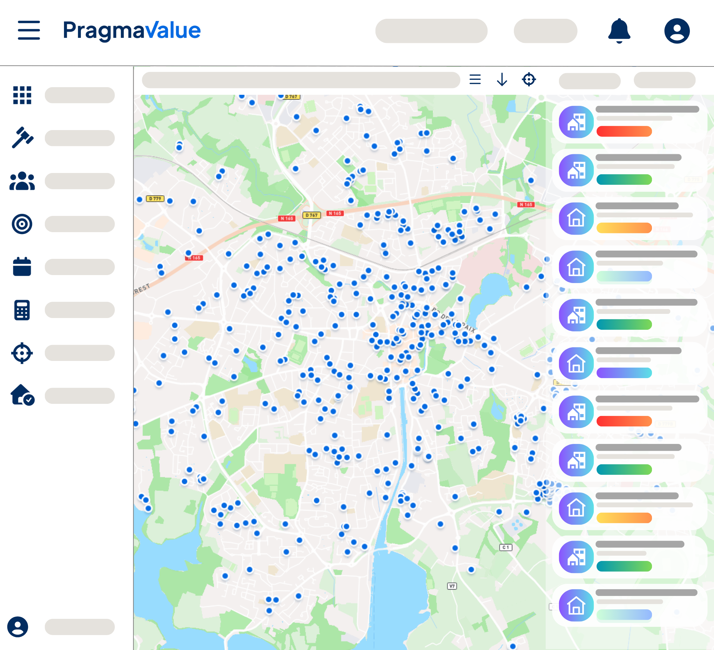Open the verified house icon in sidebar

[22, 395]
